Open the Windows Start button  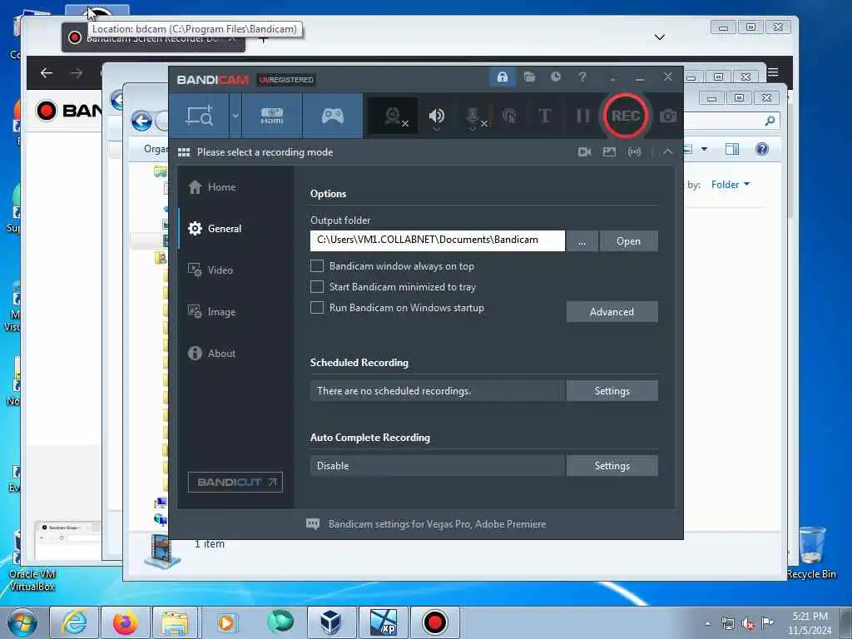(x=22, y=622)
